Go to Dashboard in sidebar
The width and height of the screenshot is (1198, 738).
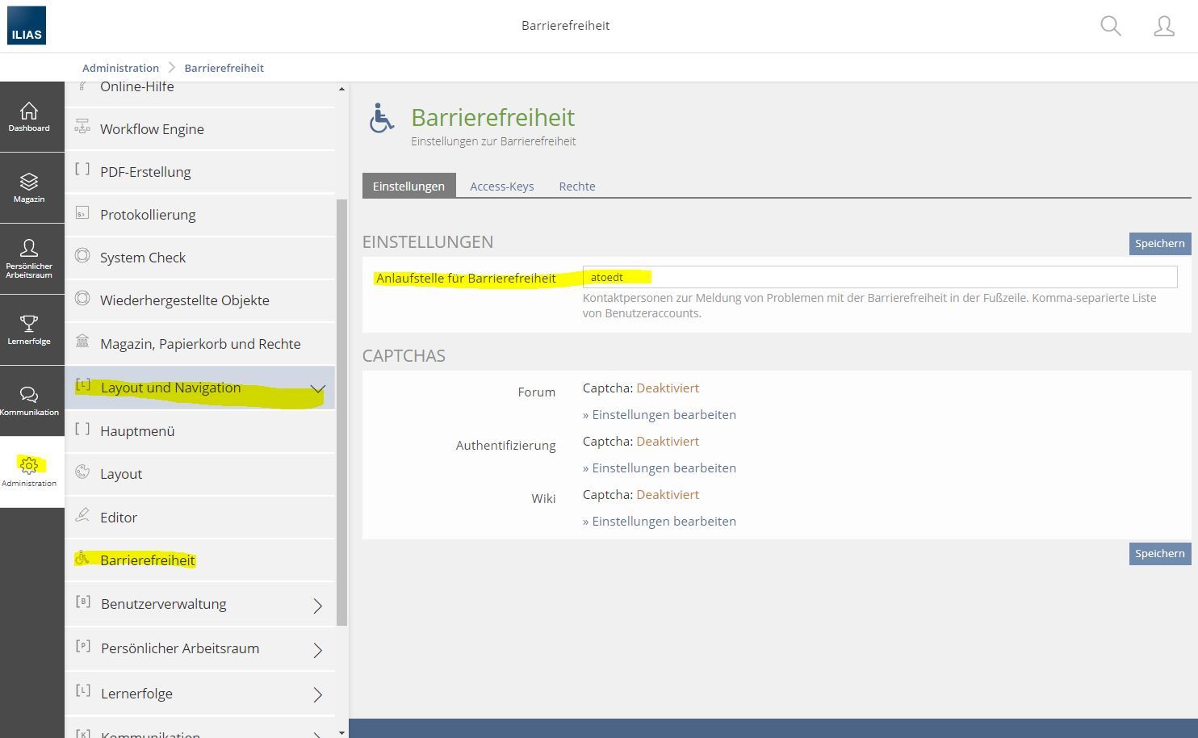coord(29,117)
